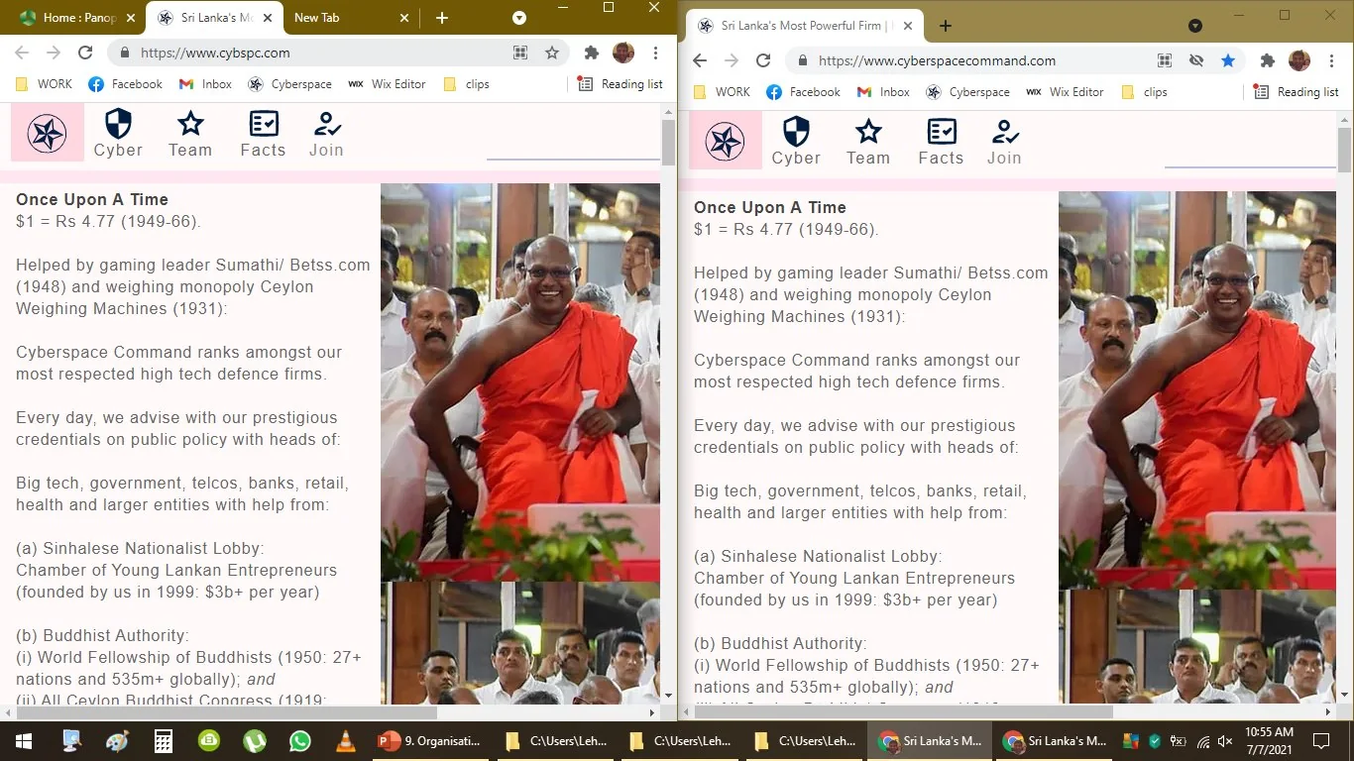Click the crossed-eye cookies icon in right address bar
This screenshot has height=761, width=1354.
[1196, 60]
